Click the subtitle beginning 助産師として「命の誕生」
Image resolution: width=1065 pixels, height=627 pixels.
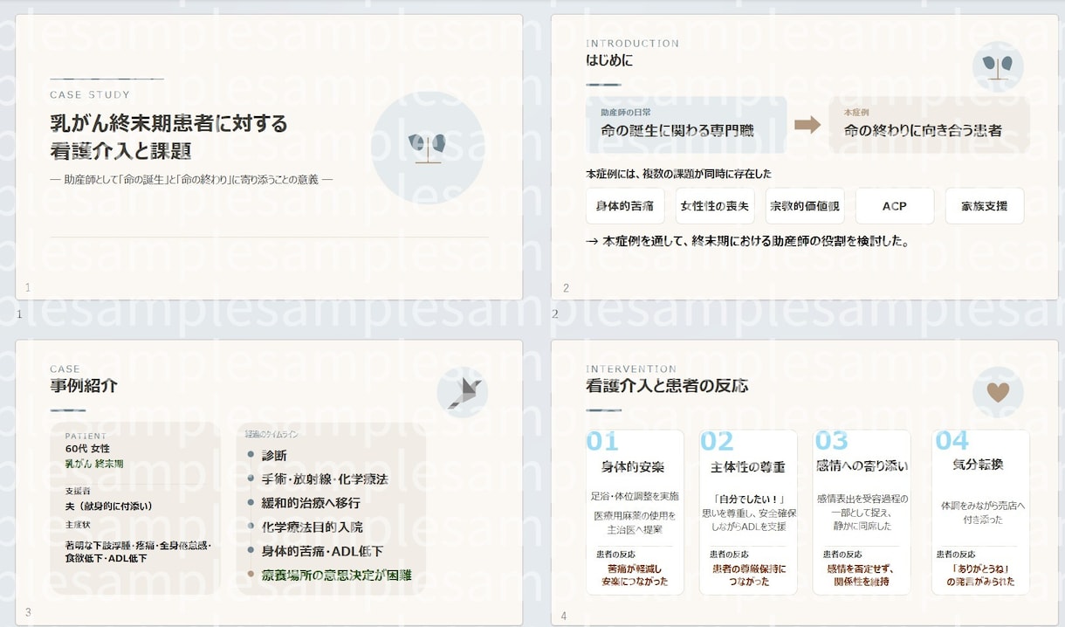pos(192,180)
